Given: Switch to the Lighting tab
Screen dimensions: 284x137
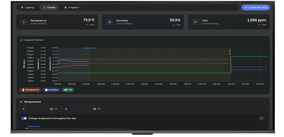Looking at the screenshot, I should (x=28, y=8).
